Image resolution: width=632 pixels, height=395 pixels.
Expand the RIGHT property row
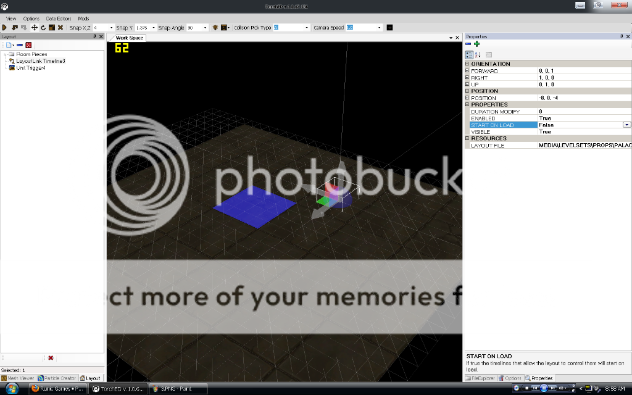point(467,77)
